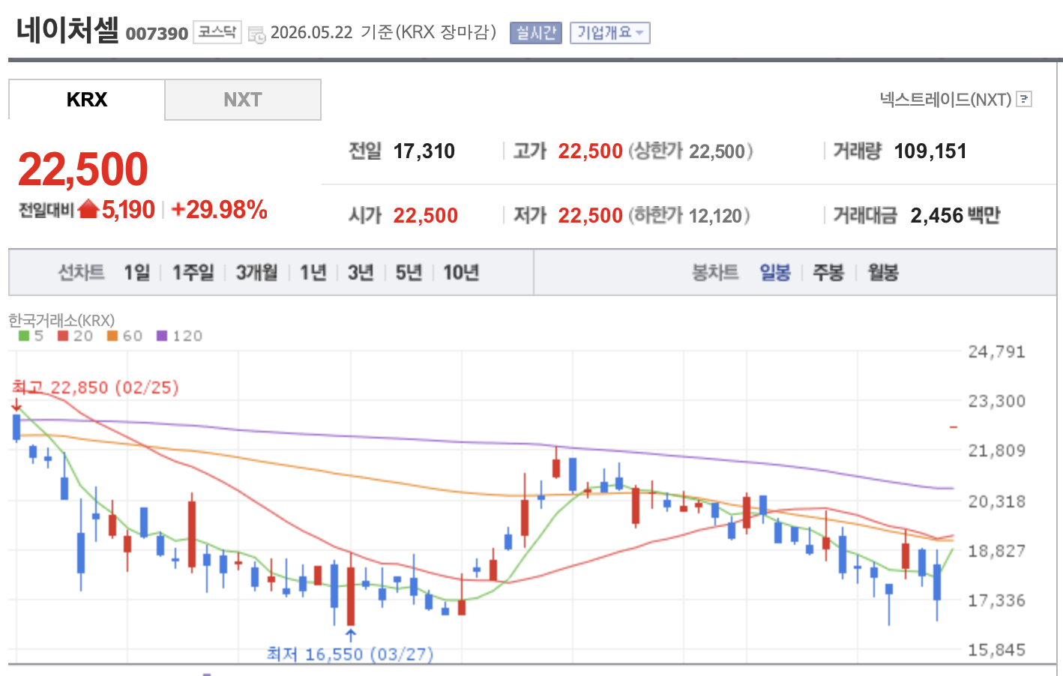Screen dimensions: 1063x676
Task: Select the KRX tab
Action: pyautogui.click(x=87, y=100)
